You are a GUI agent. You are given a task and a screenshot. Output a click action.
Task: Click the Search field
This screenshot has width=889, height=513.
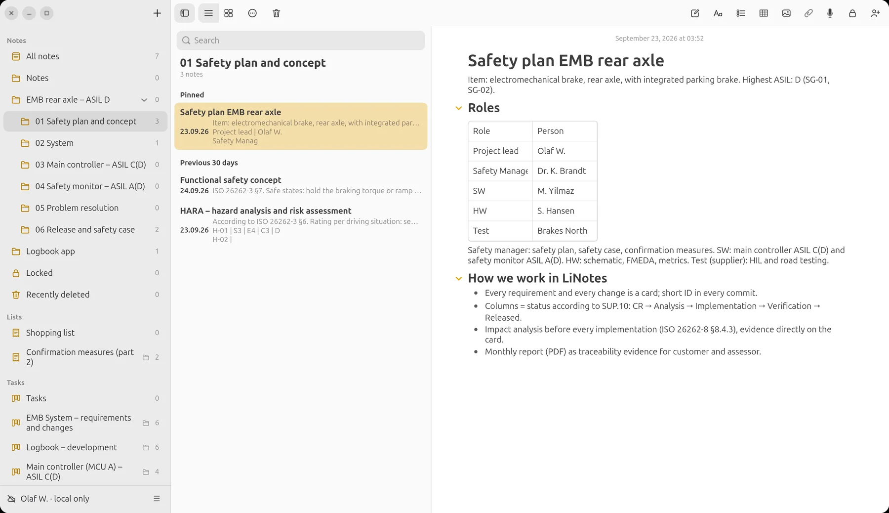click(x=301, y=41)
